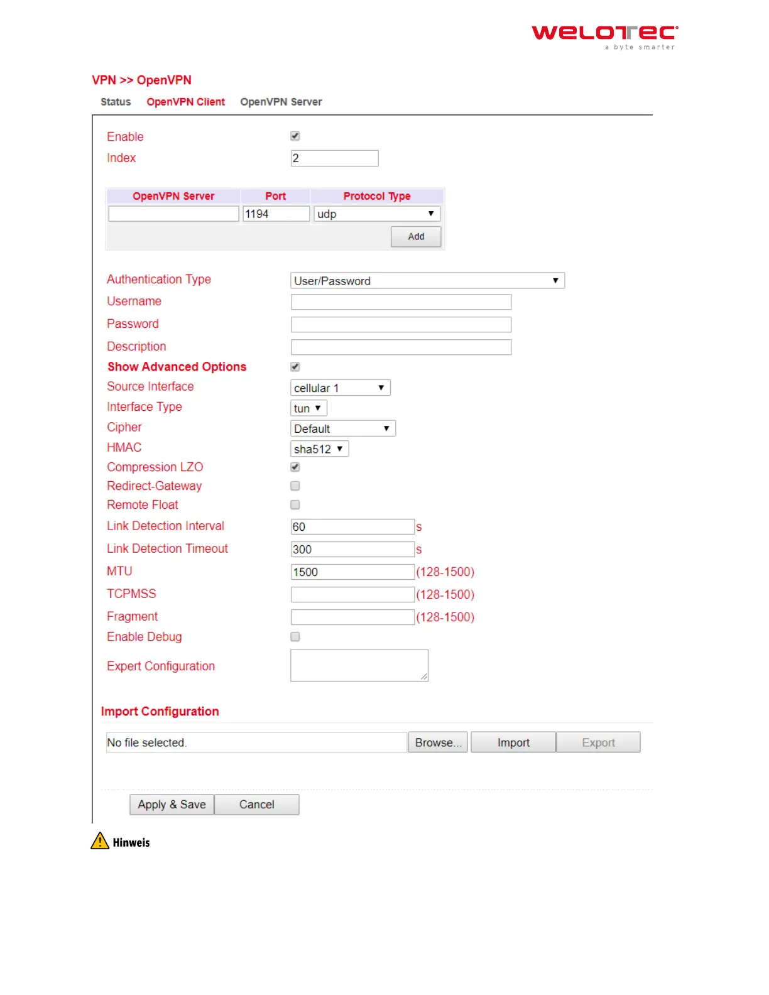Check the Enable Debug checkbox

295,636
